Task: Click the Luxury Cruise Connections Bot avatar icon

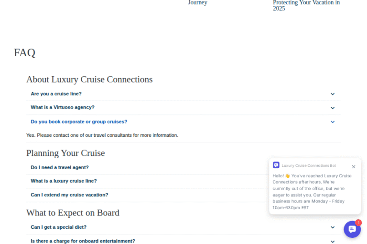Action: pos(276,165)
